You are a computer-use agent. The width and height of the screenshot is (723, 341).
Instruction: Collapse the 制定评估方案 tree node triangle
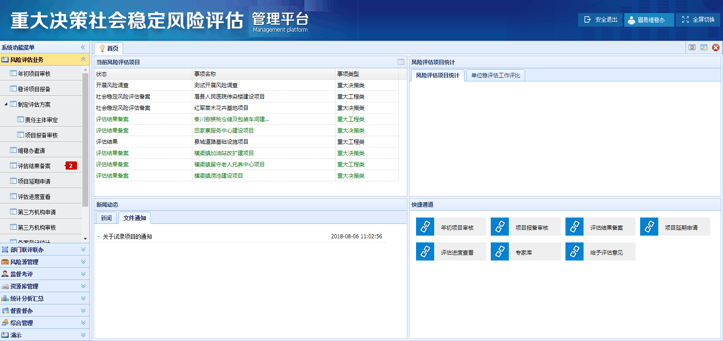(6, 104)
